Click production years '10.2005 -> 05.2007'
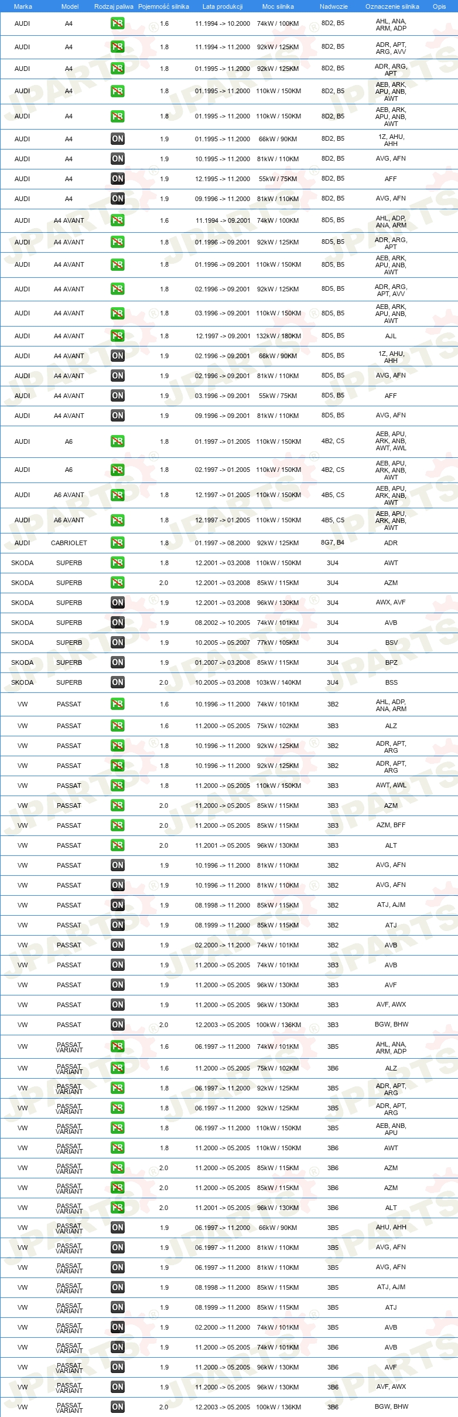The image size is (458, 1417). [223, 643]
